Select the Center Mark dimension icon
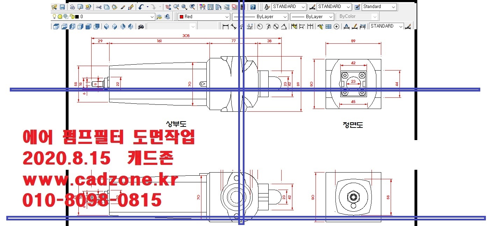Screen dimensions: 489x226 point(336,27)
